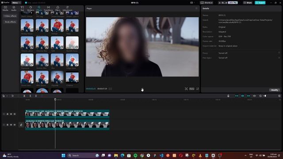Open the Stickers tab
Image resolution: width=283 pixels, height=159 pixels.
(x=31, y=8)
